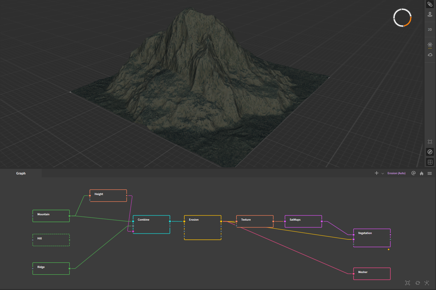Open the Graph tab
Image resolution: width=436 pixels, height=290 pixels.
tap(21, 173)
